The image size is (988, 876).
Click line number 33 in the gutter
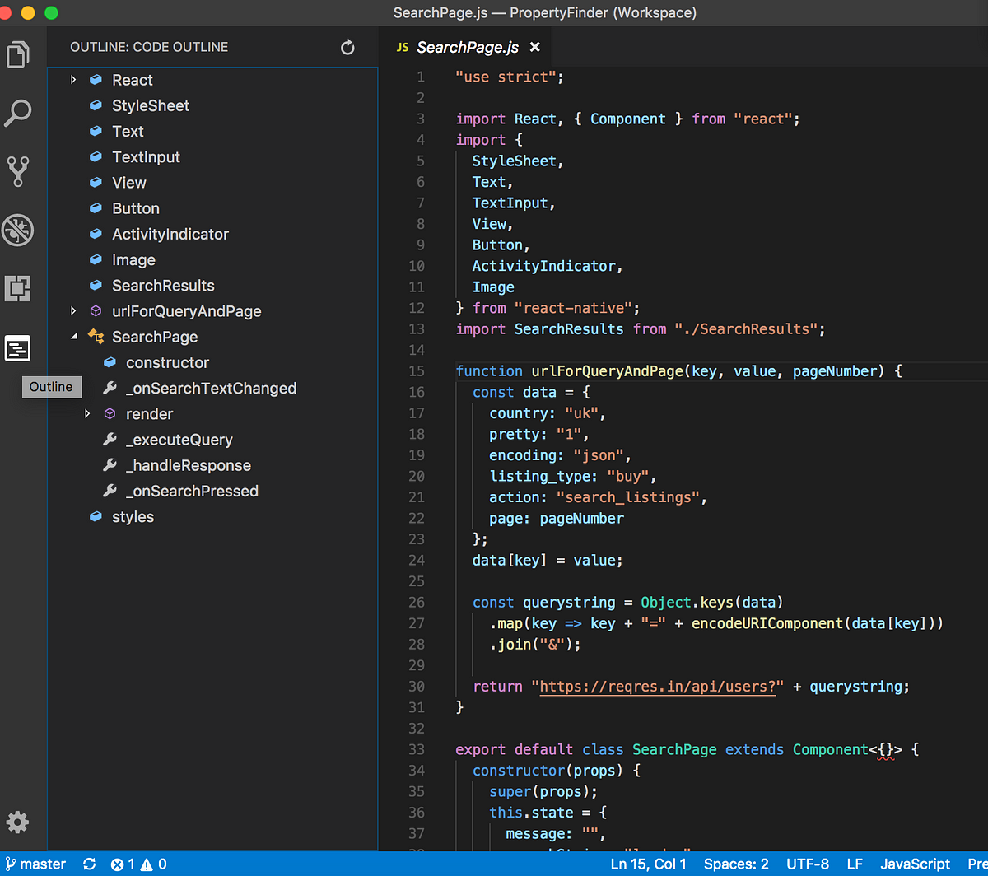point(416,749)
